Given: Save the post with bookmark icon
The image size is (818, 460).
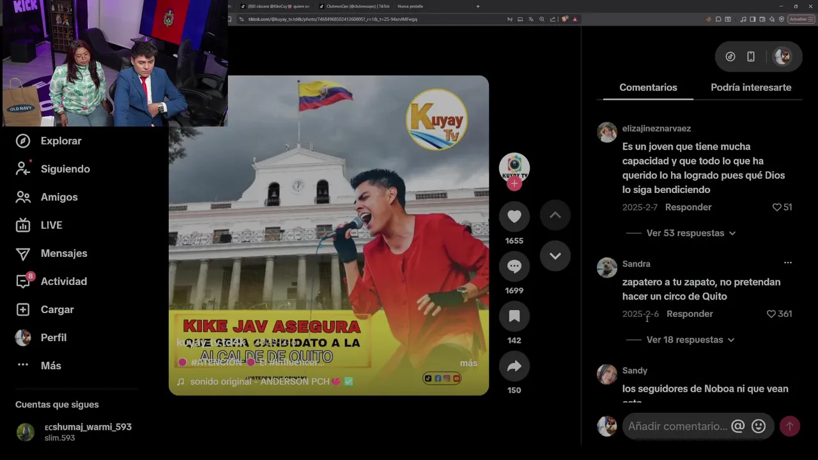Looking at the screenshot, I should [x=514, y=316].
